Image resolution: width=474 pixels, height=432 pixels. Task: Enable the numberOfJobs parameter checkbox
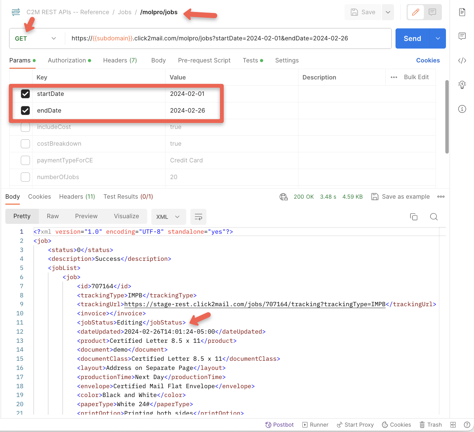25,177
